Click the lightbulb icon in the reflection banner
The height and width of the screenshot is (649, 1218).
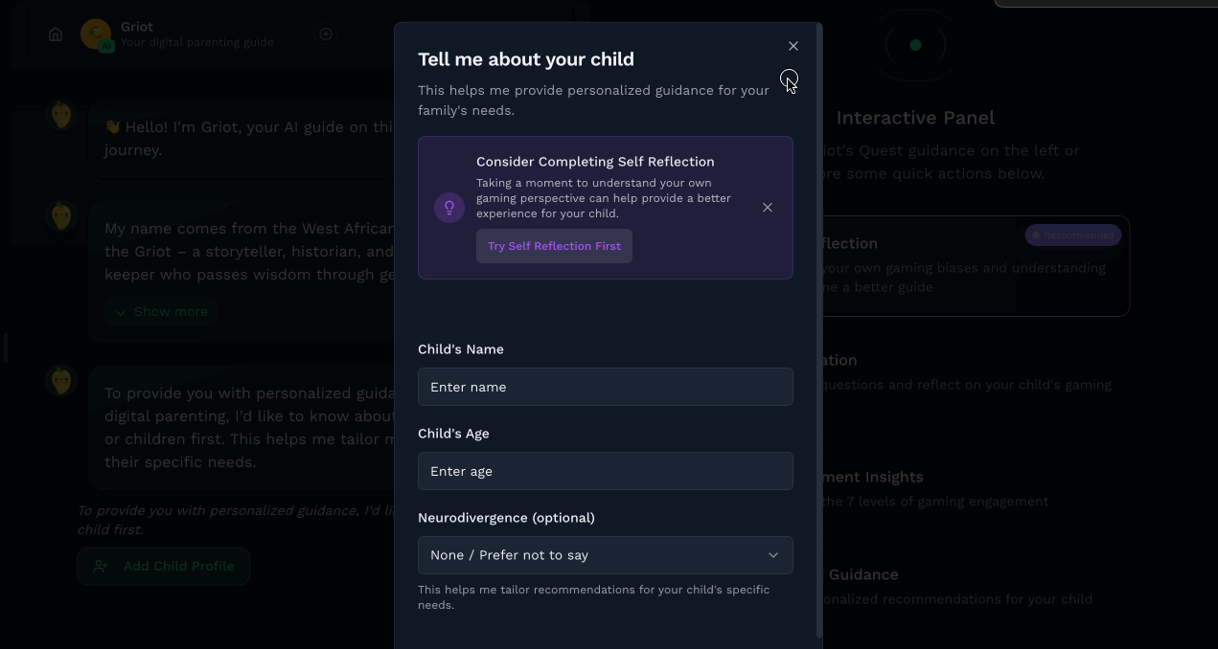449,208
